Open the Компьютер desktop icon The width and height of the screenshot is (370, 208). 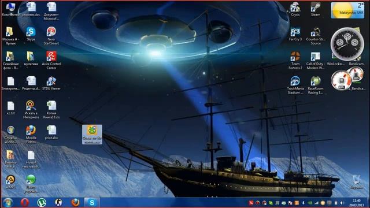coord(10,9)
